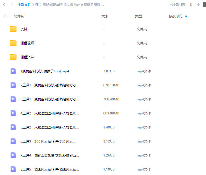Sort files by 类型 column
The height and width of the screenshot is (175, 206).
138,16
